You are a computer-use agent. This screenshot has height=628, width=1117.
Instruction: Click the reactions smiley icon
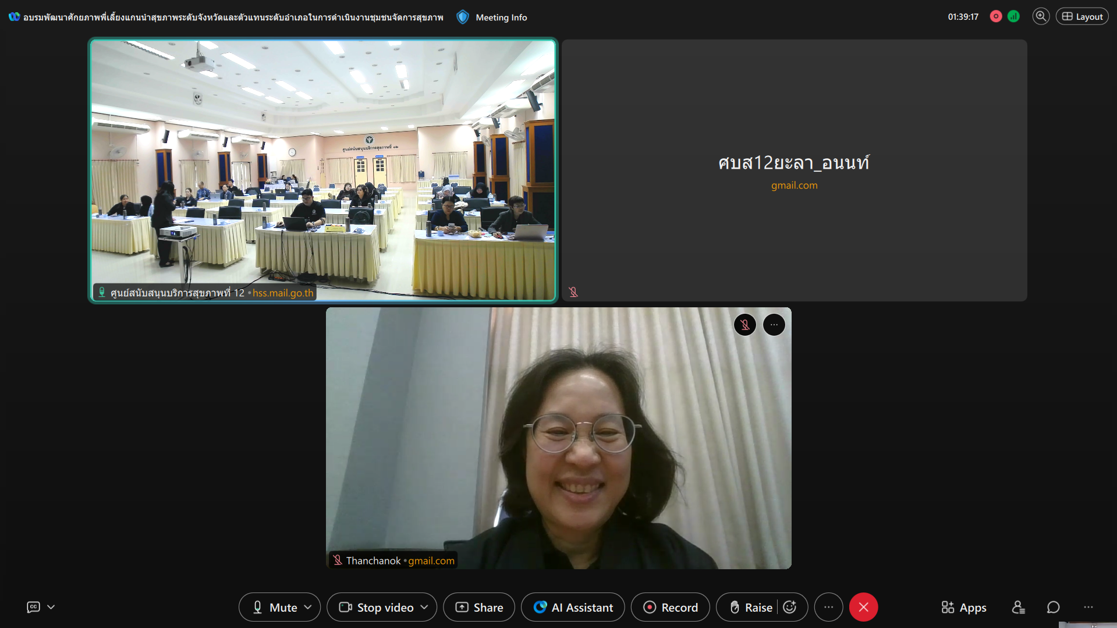[x=790, y=607]
